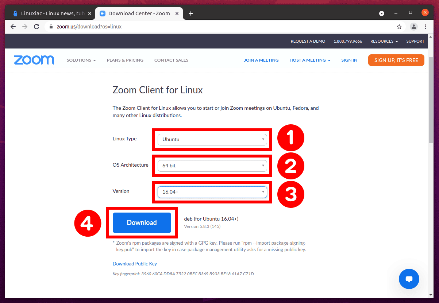Viewport: 439px width, 303px height.
Task: Bookmark this page using the star icon
Action: [x=399, y=26]
